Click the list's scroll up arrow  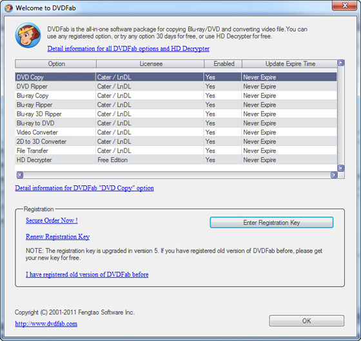point(341,63)
